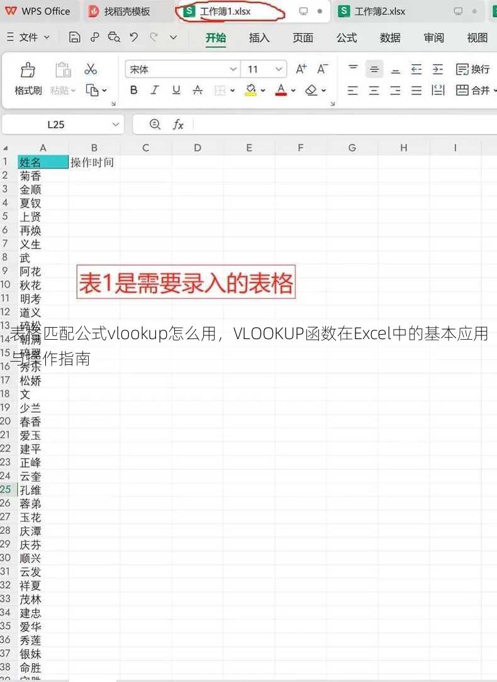Screen dimensions: 497x682
Task: Toggle Bold formatting
Action: 133,90
